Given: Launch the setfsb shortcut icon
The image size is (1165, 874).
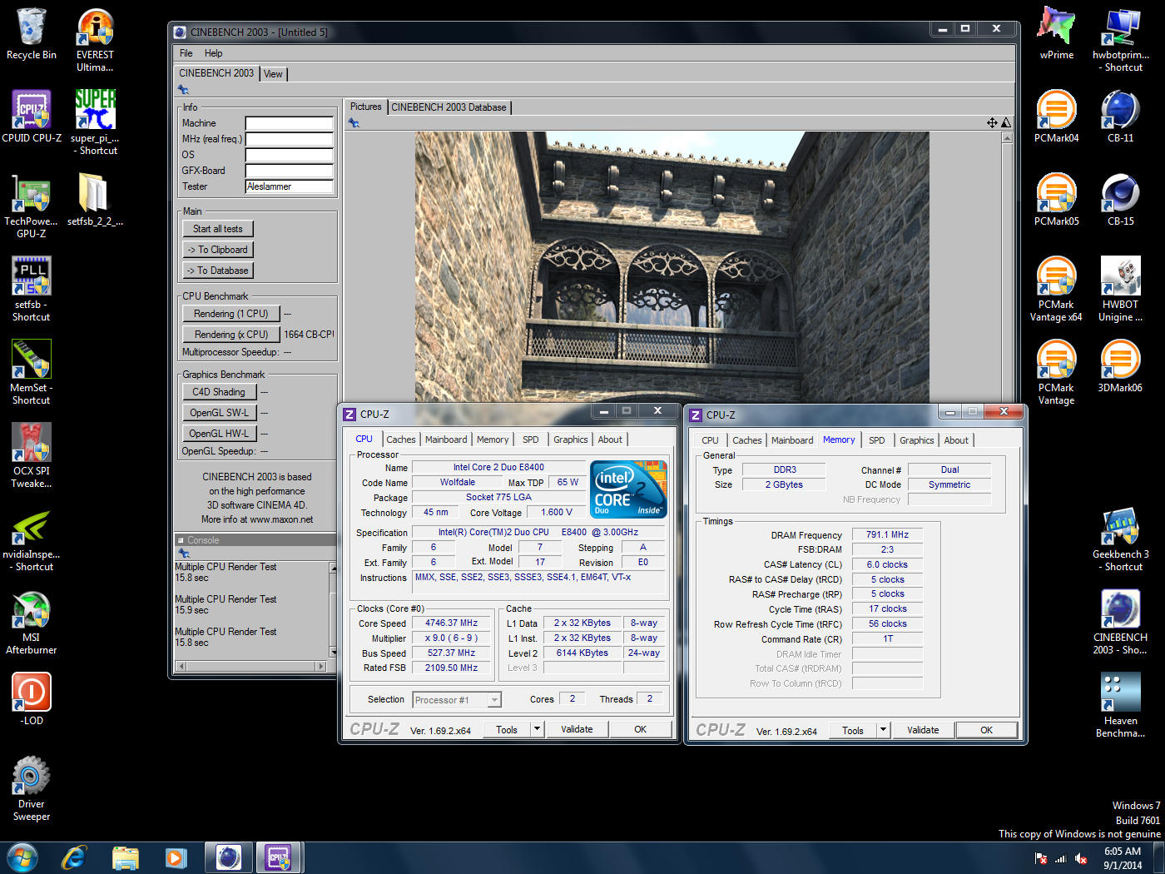Looking at the screenshot, I should click(x=32, y=289).
